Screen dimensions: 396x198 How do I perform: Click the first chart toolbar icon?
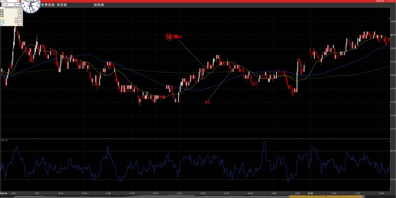43,5
